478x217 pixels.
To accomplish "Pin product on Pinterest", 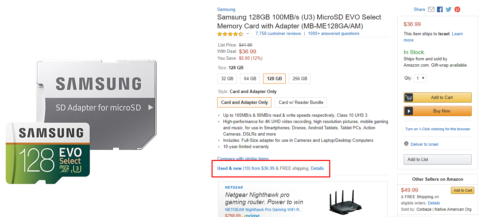I will pos(457,10).
